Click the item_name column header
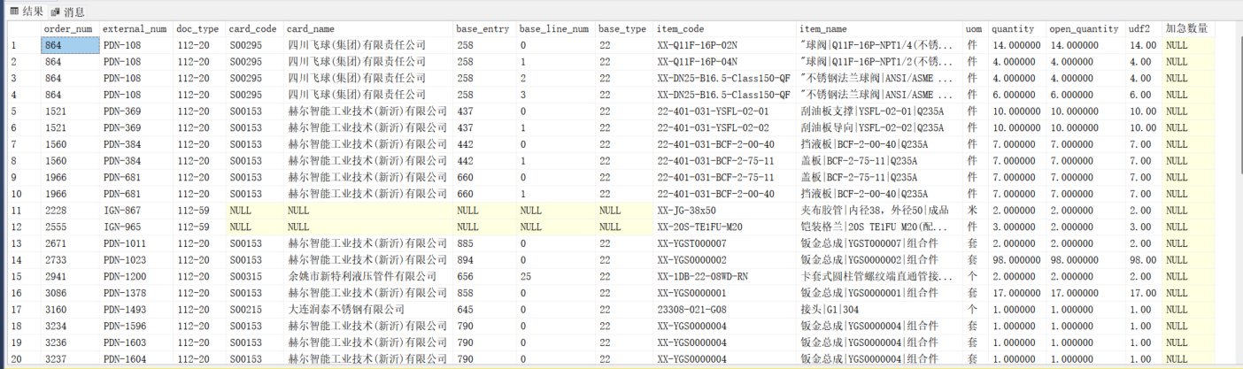The height and width of the screenshot is (369, 1243). pos(880,28)
